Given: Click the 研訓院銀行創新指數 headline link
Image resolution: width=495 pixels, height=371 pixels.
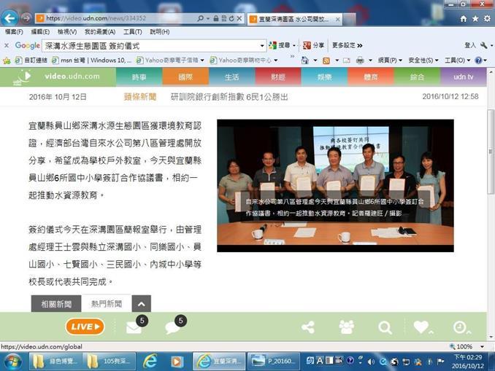Looking at the screenshot, I should coord(229,96).
